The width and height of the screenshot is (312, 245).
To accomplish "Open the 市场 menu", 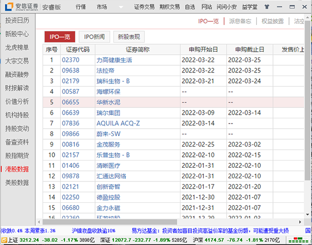I will [x=102, y=7].
